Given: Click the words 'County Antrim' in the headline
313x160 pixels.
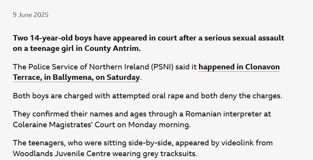Looking at the screenshot, I should (x=112, y=49).
